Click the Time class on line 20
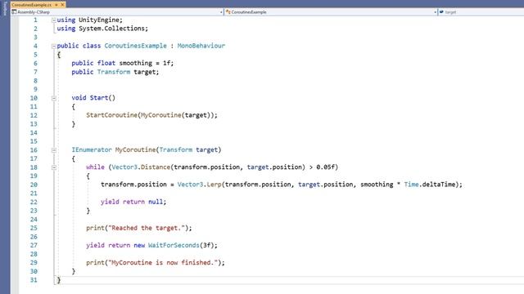 click(411, 185)
